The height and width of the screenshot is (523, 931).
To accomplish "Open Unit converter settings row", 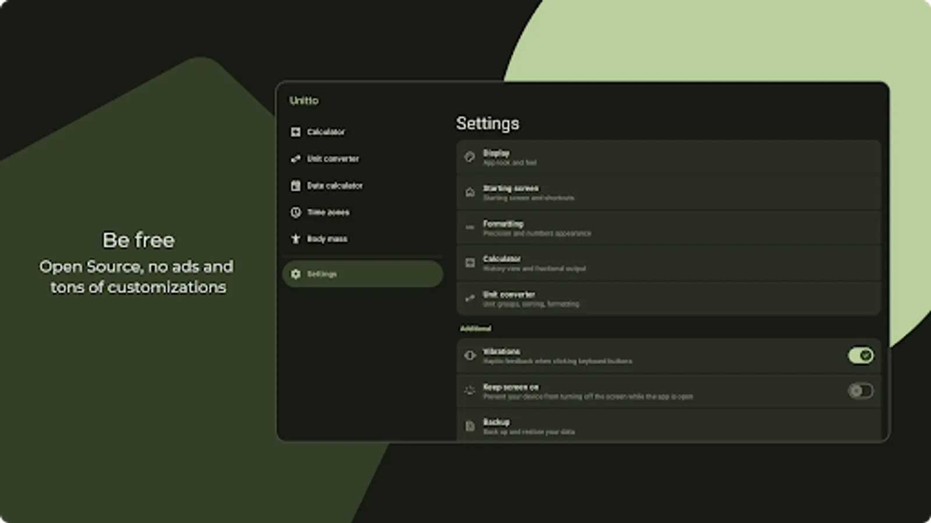I will tap(669, 299).
